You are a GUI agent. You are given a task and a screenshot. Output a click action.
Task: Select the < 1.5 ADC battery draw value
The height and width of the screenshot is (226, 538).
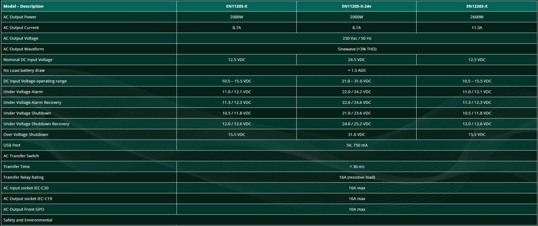357,71
